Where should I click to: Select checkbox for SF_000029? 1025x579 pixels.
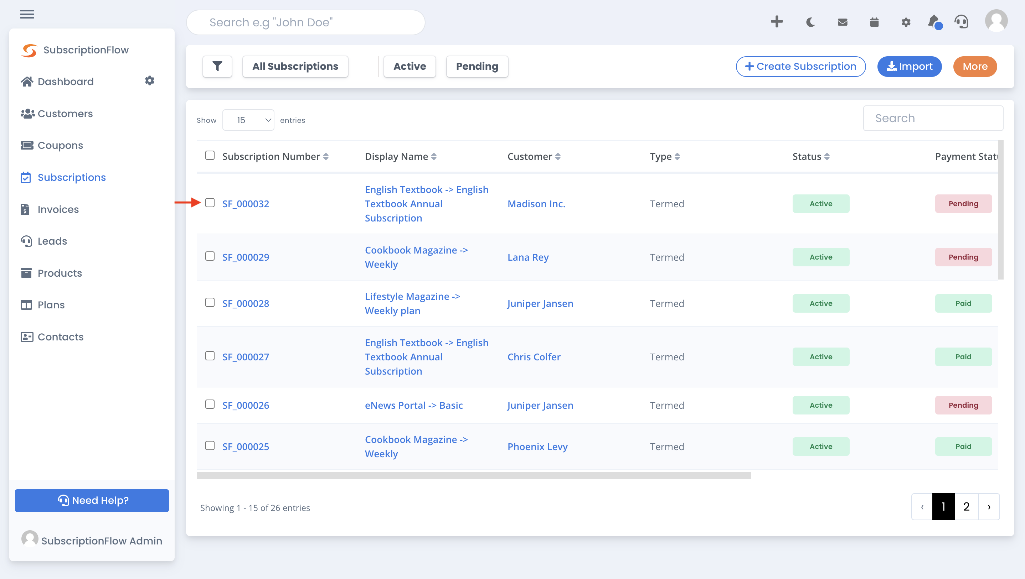click(x=210, y=256)
